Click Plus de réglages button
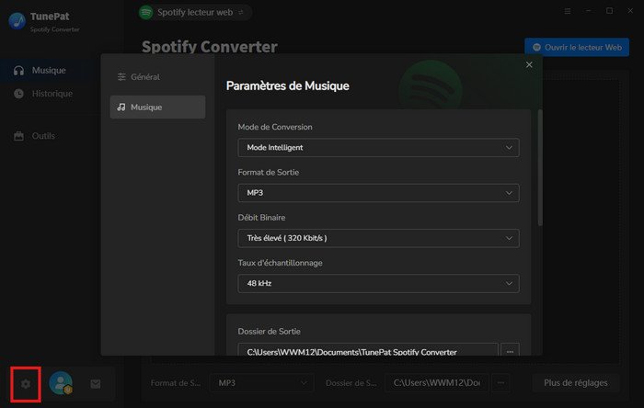 tap(575, 383)
